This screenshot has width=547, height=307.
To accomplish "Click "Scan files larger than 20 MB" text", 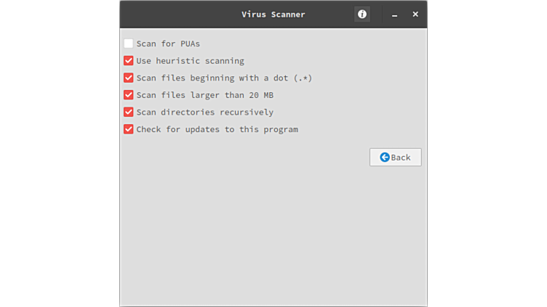I will [x=204, y=95].
